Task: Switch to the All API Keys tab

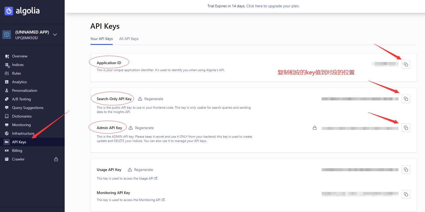Action: tap(129, 39)
